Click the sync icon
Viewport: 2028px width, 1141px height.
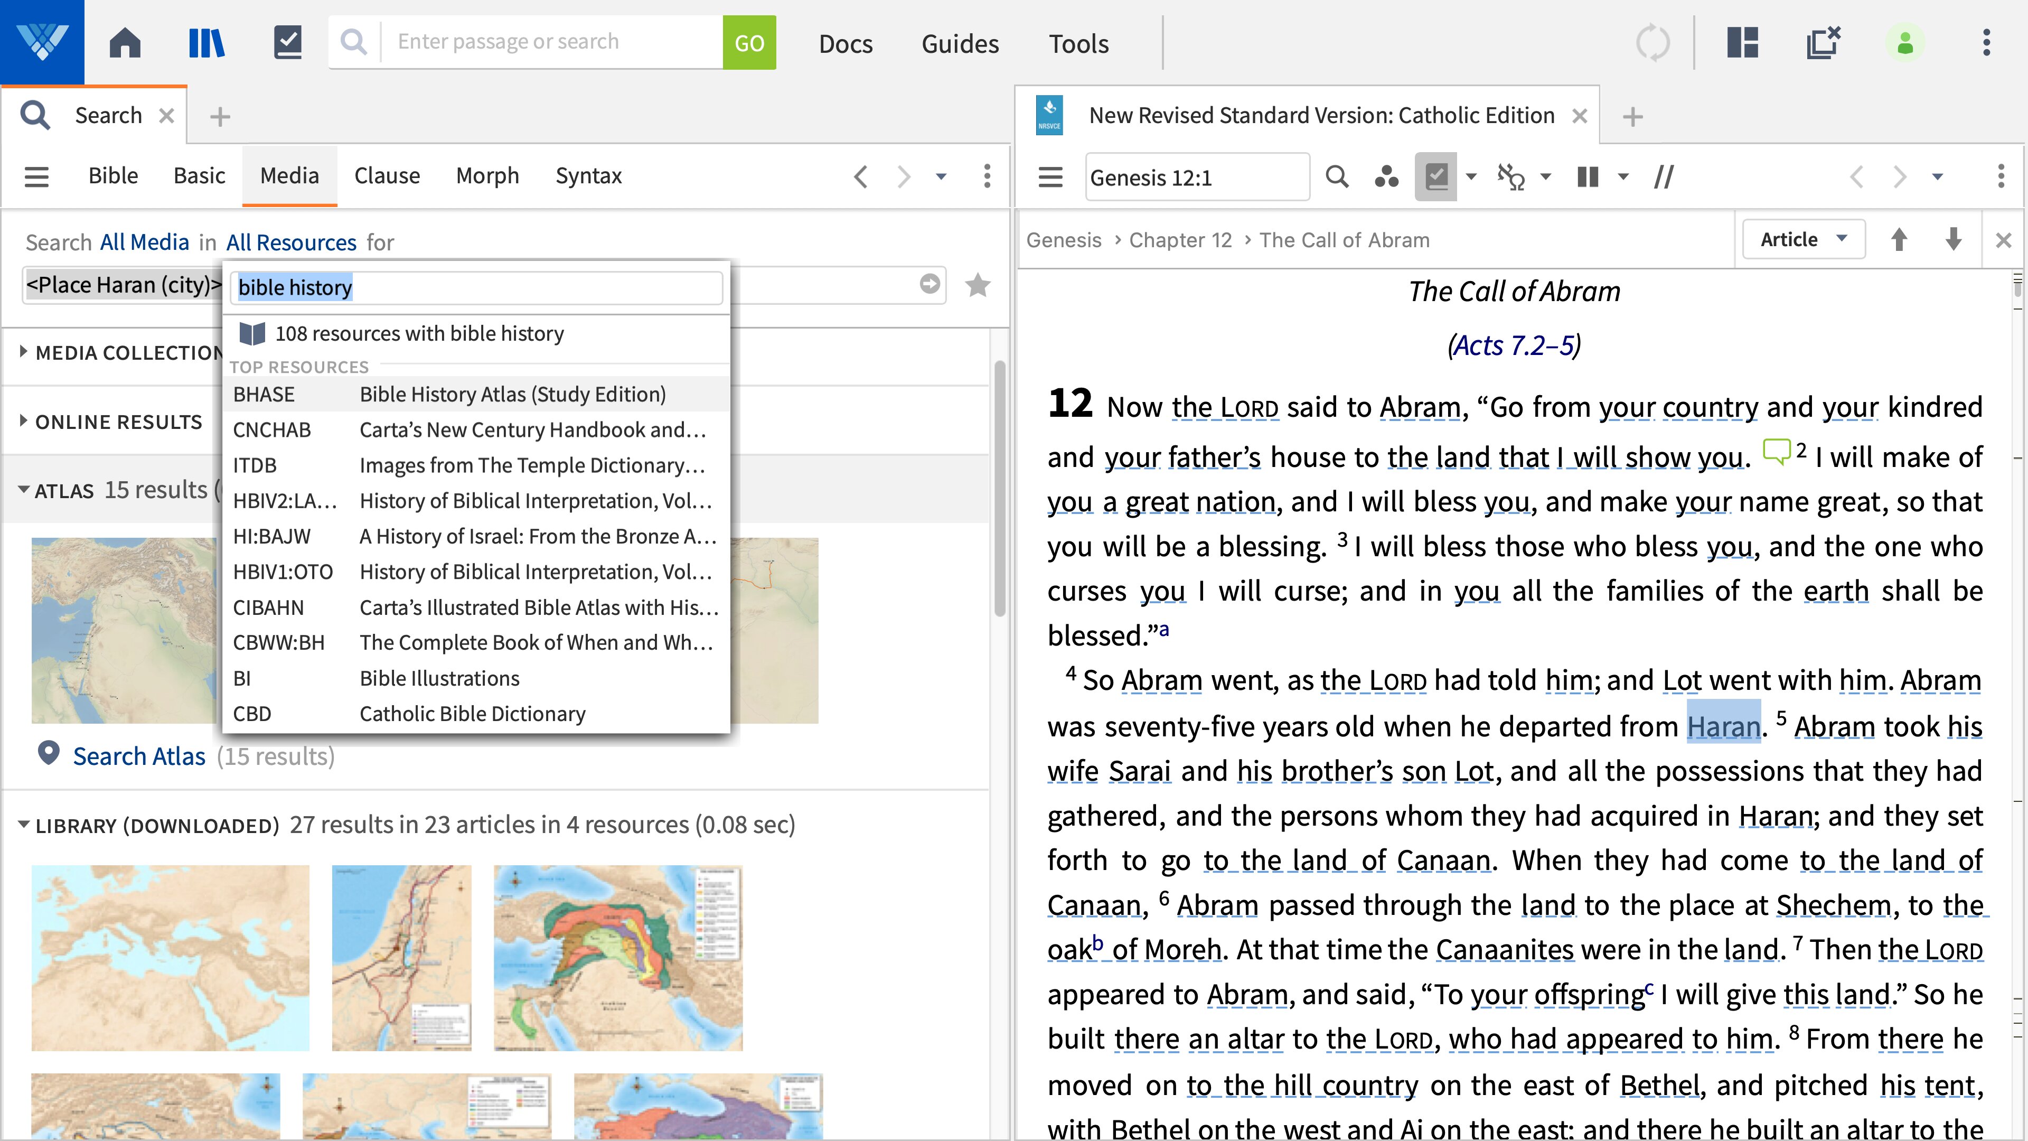[x=1653, y=42]
